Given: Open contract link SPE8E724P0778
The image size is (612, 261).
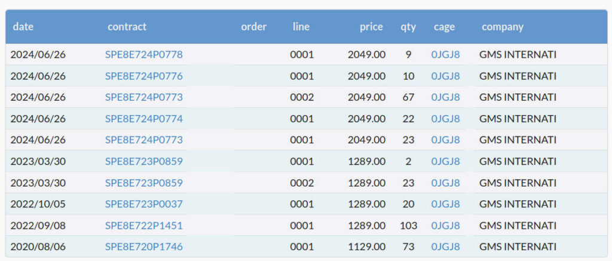Looking at the screenshot, I should click(143, 55).
